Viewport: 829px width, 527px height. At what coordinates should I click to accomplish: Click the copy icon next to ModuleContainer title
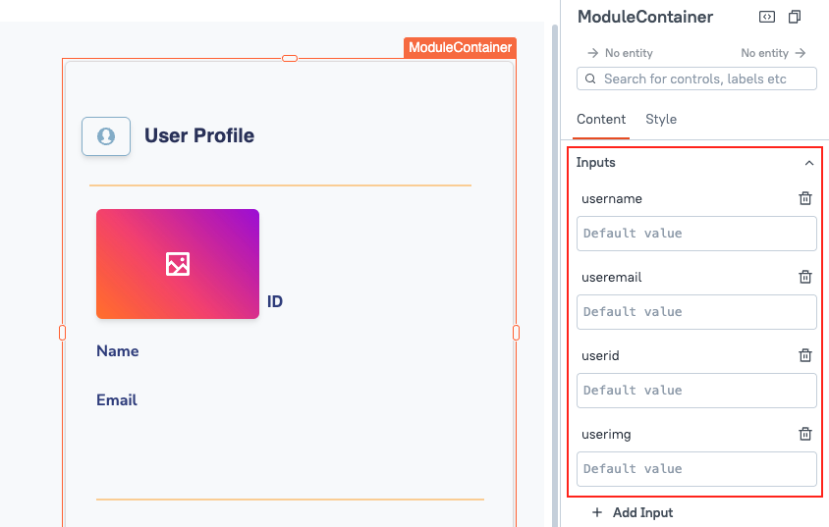pos(795,17)
